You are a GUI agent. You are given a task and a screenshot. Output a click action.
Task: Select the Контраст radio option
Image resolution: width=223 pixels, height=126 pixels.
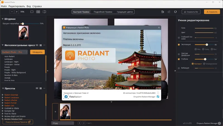[x=193, y=64]
